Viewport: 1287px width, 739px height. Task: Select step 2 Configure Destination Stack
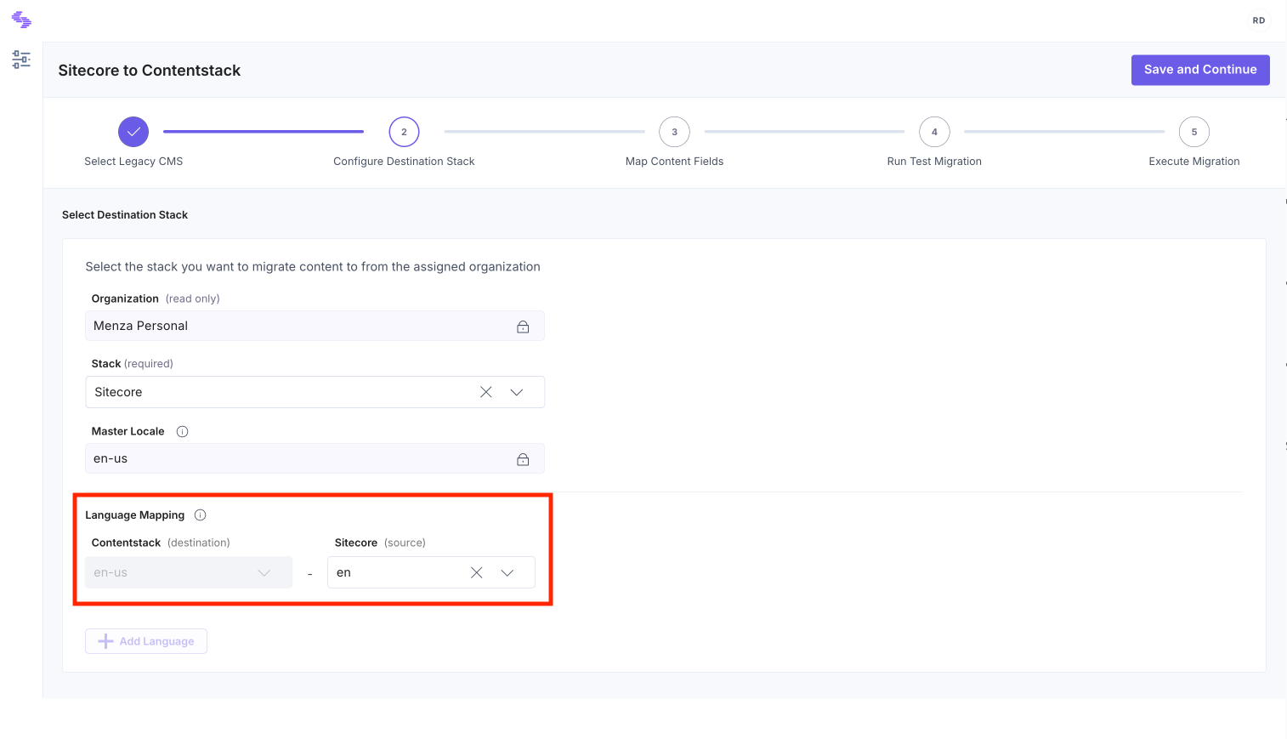(404, 132)
